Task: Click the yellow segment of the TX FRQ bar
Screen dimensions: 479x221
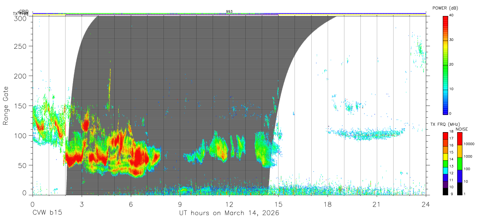Action: click(445, 156)
